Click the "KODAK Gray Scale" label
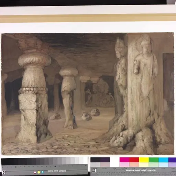176x176 pixels. pos(57,171)
